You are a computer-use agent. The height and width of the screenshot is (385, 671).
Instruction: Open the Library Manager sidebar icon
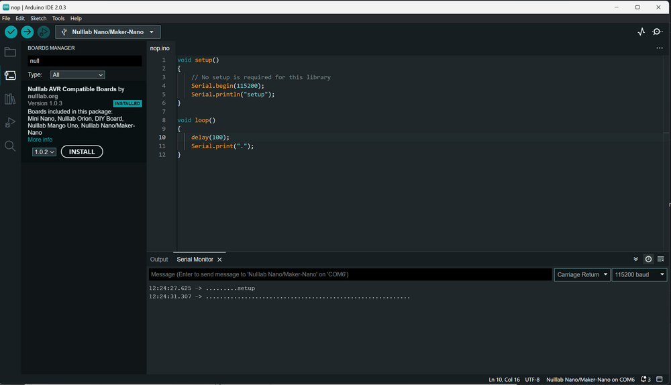click(10, 99)
